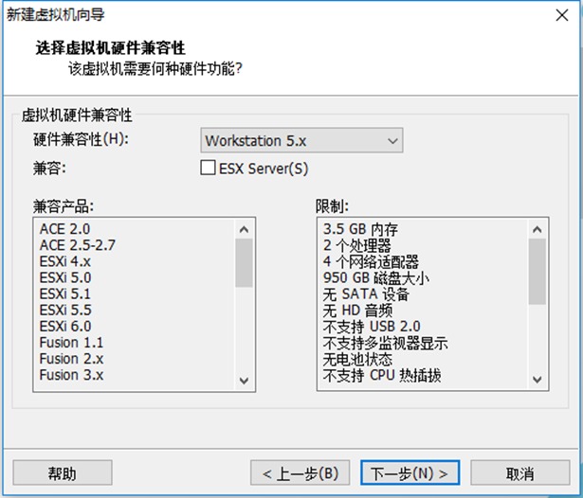Click the 不支持 CPU 热插拔 limitation entry
583x498 pixels.
click(x=382, y=376)
